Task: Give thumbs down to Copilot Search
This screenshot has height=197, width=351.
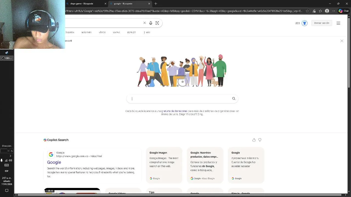Action: 260,140
